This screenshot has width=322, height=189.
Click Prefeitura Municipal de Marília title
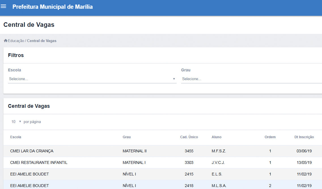(x=52, y=7)
